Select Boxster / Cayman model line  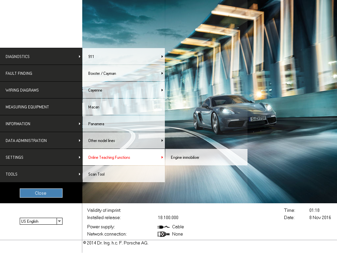[x=124, y=73]
